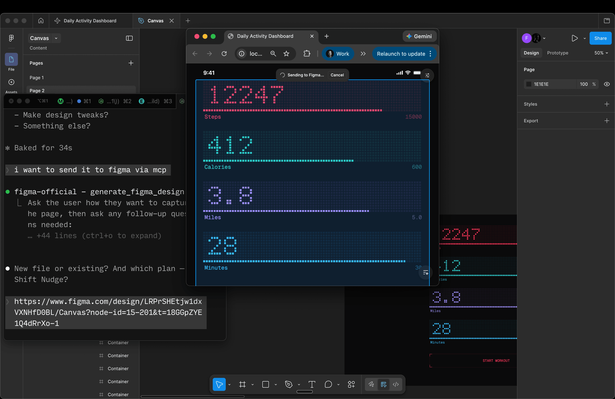Choose the Text tool

(312, 384)
